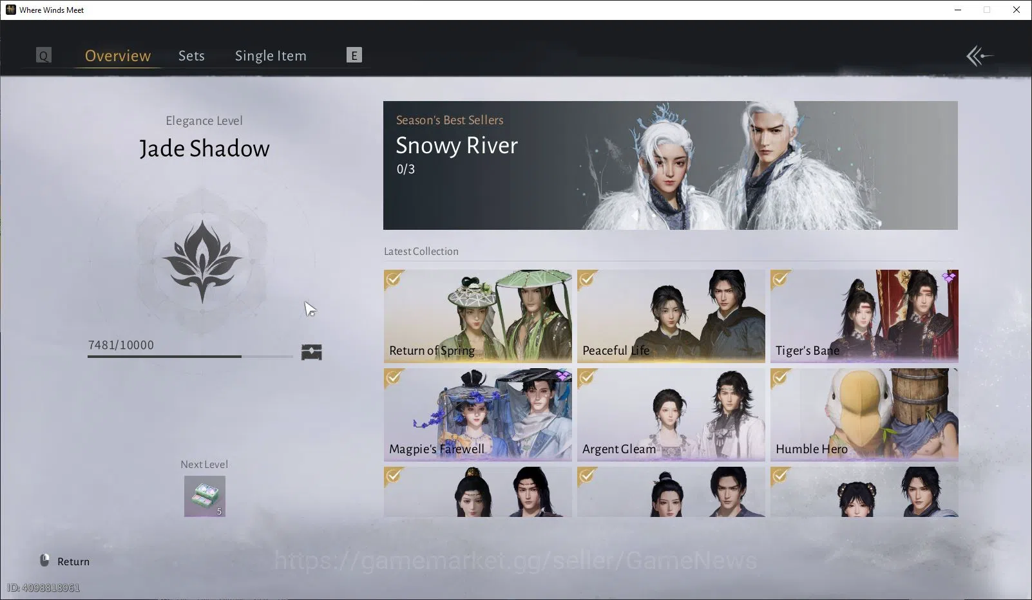
Task: Open the Sets tab
Action: [x=191, y=56]
